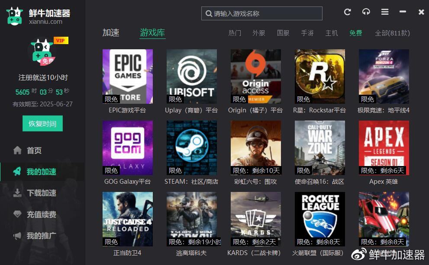Click the download icon beside 下载加速

point(17,193)
